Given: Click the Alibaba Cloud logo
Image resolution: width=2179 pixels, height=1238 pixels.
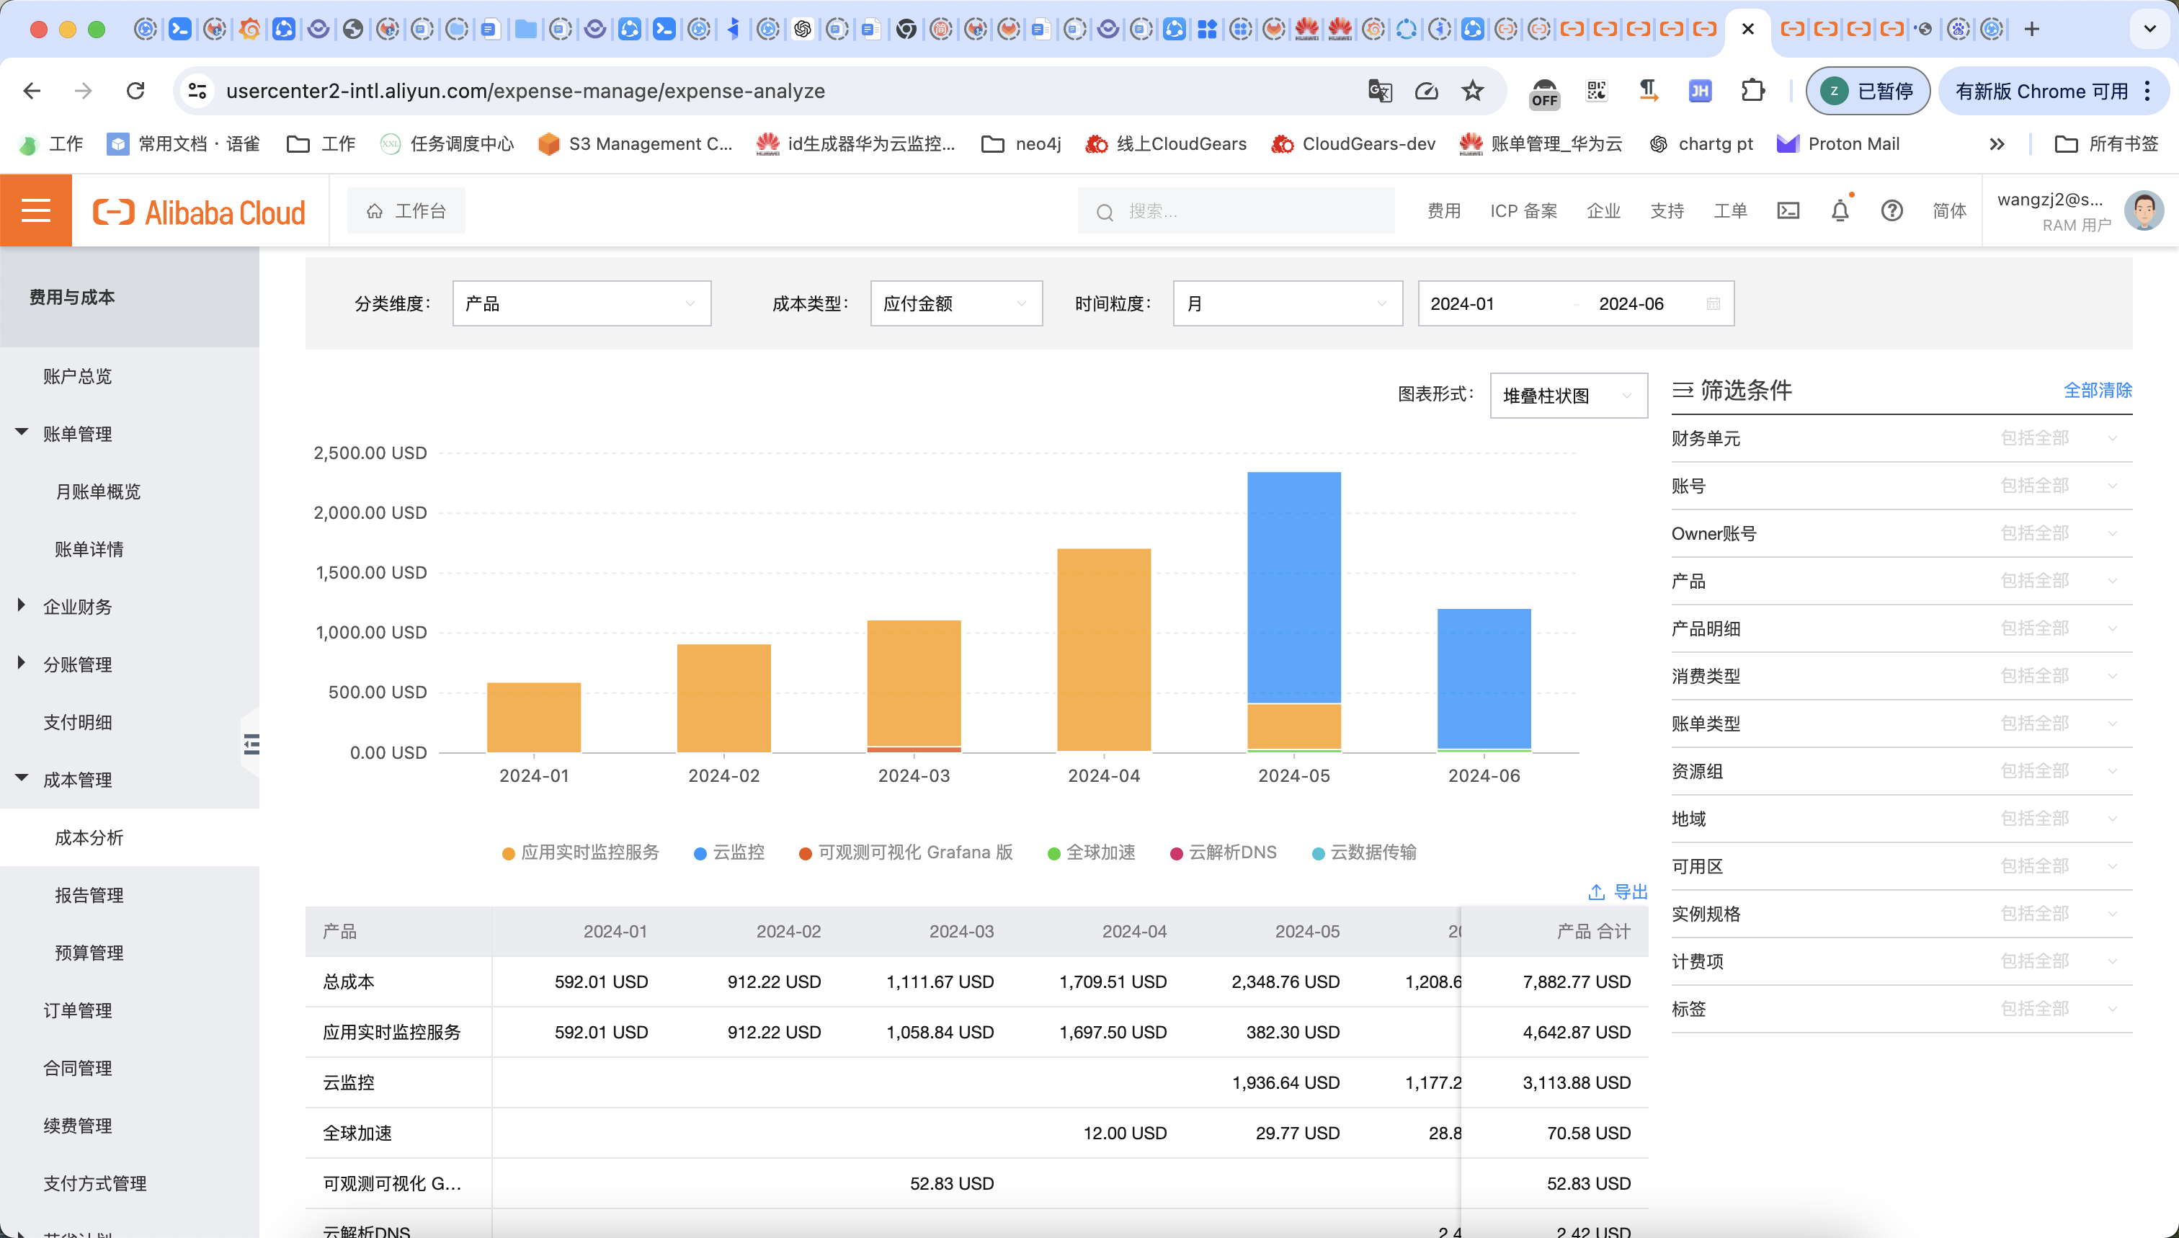Looking at the screenshot, I should (x=199, y=212).
